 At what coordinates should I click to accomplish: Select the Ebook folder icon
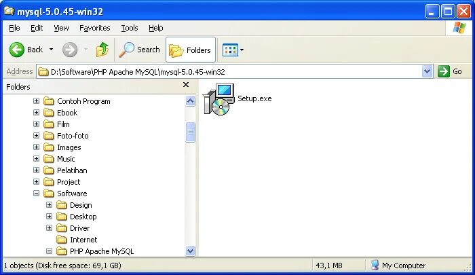[49, 113]
